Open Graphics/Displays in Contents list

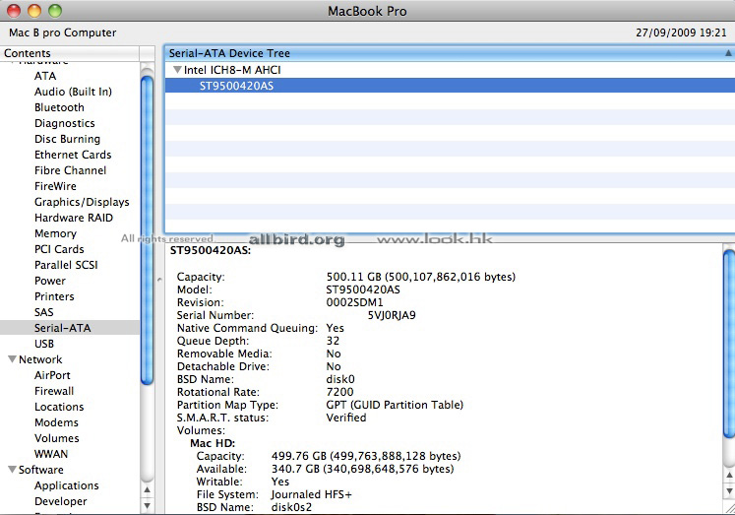[x=82, y=202]
